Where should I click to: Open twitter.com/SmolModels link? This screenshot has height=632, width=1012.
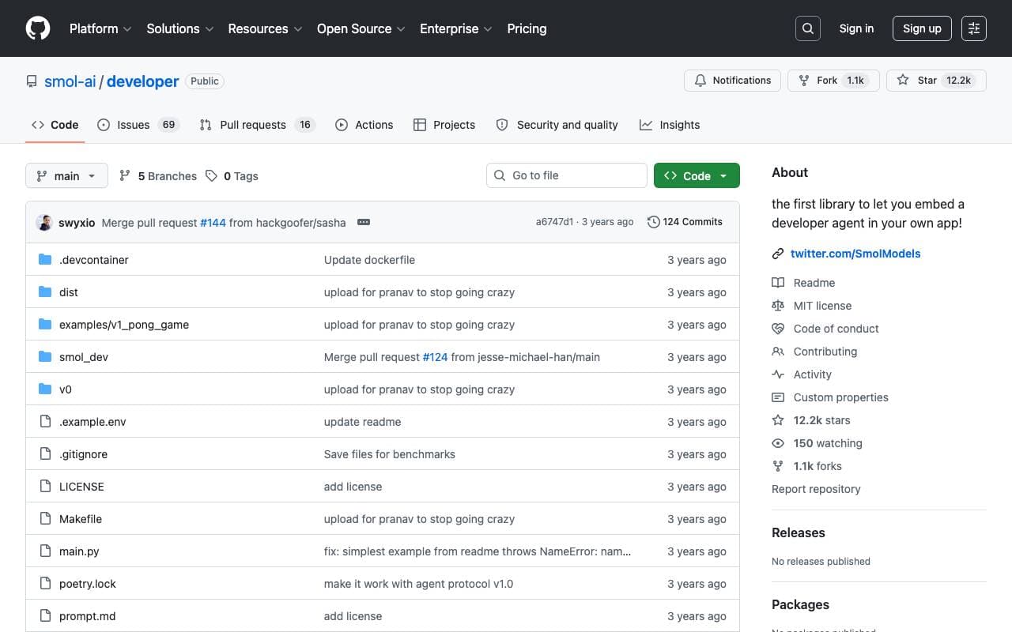(x=855, y=254)
